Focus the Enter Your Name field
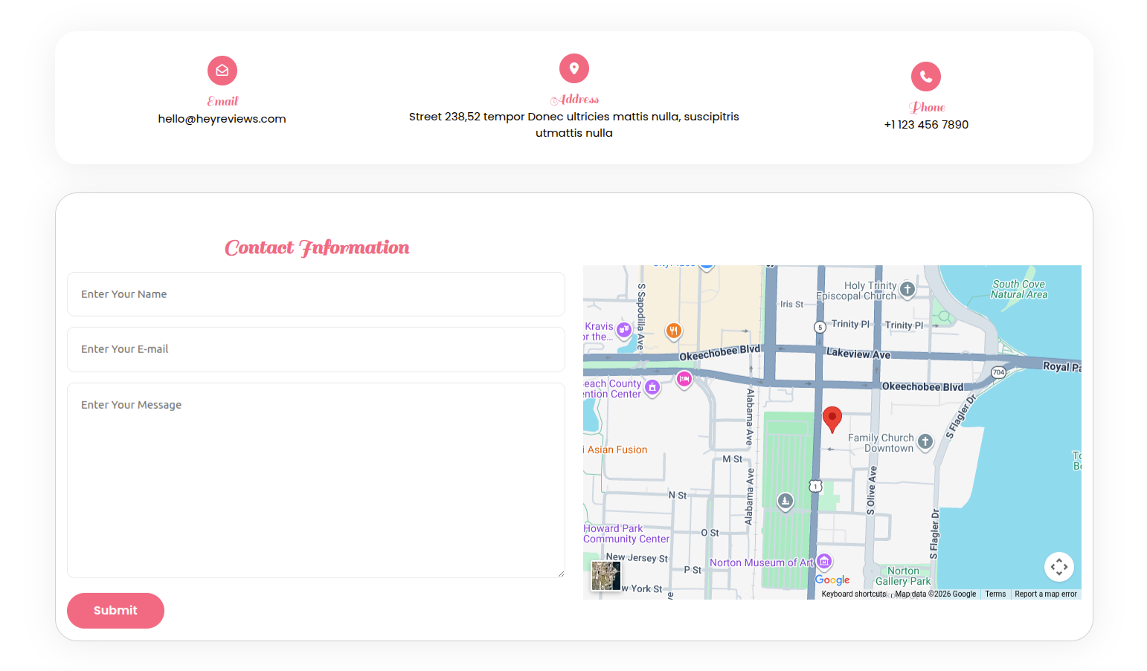Viewport: 1147px width, 671px height. [316, 294]
